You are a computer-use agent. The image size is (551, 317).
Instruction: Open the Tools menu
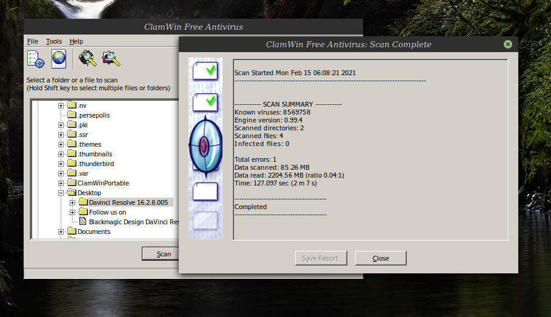[54, 41]
